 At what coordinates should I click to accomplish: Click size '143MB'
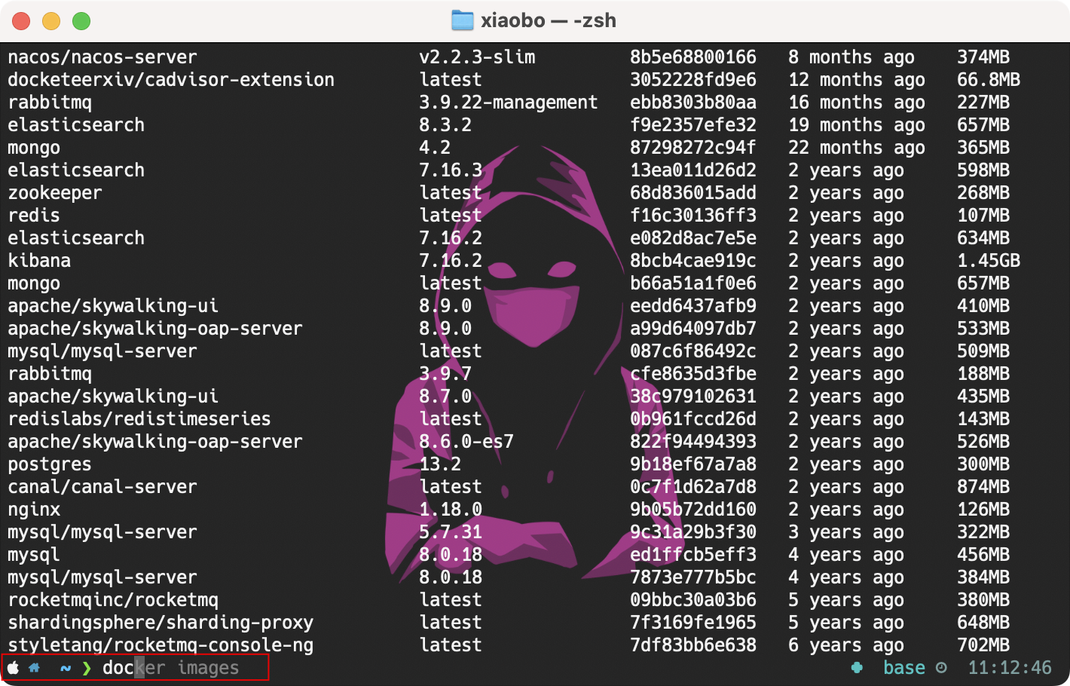pos(983,419)
